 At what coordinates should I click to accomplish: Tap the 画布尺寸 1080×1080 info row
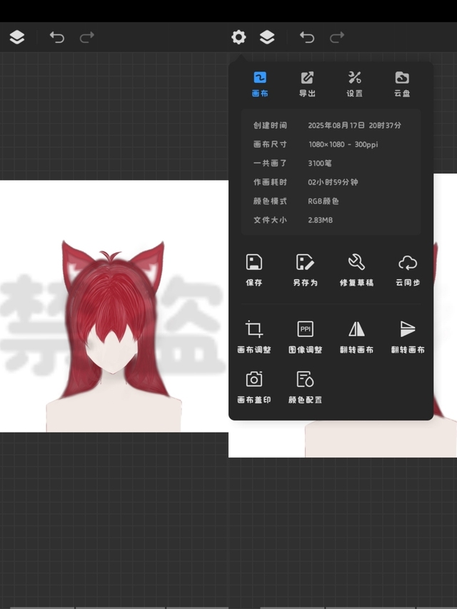point(331,144)
